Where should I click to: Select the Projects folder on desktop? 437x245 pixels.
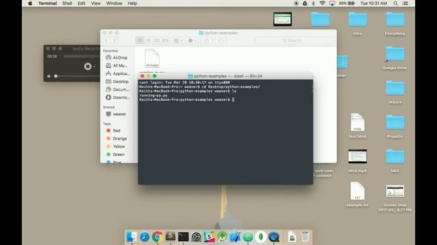pyautogui.click(x=395, y=127)
